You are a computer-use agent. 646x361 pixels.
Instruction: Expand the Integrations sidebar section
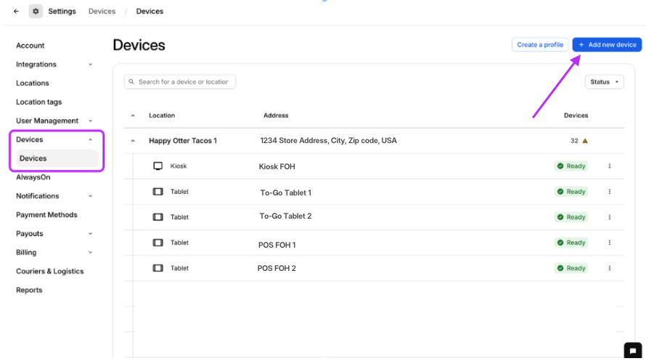(90, 65)
